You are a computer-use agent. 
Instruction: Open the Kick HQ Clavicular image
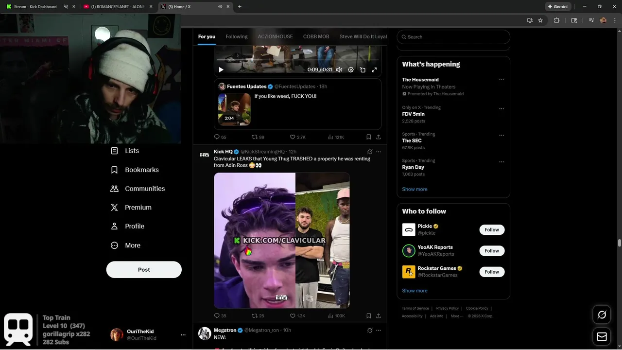[282, 240]
